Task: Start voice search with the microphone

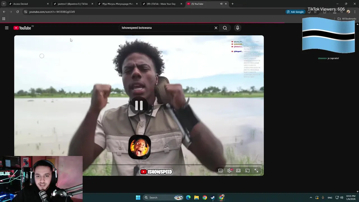Action: (x=238, y=28)
